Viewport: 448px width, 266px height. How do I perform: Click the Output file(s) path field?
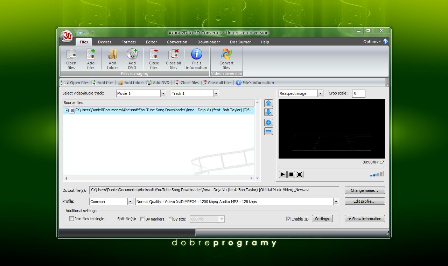pyautogui.click(x=214, y=190)
